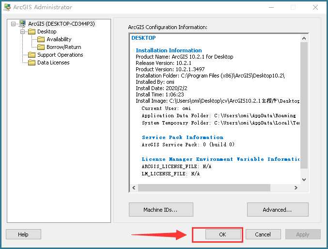Click the Install Image path line
The height and width of the screenshot is (249, 328).
218,101
